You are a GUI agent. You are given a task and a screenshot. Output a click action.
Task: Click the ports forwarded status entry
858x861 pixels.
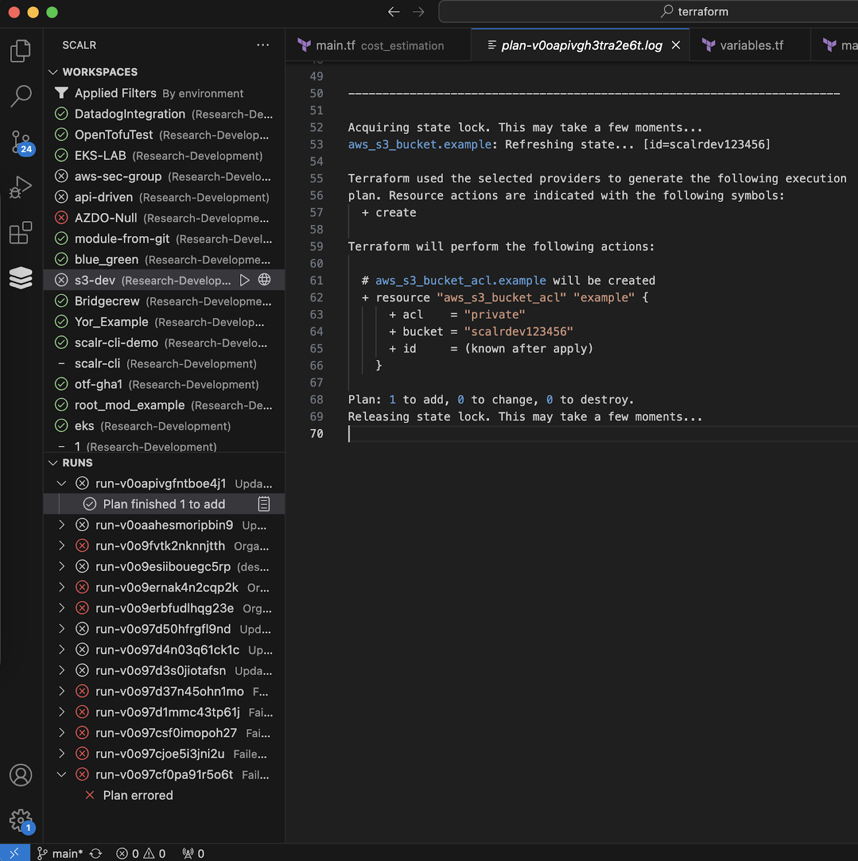click(193, 853)
